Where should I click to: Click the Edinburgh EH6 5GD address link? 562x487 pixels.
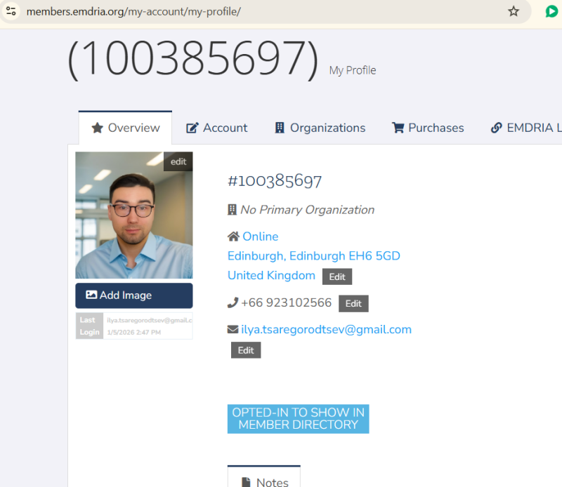point(313,255)
